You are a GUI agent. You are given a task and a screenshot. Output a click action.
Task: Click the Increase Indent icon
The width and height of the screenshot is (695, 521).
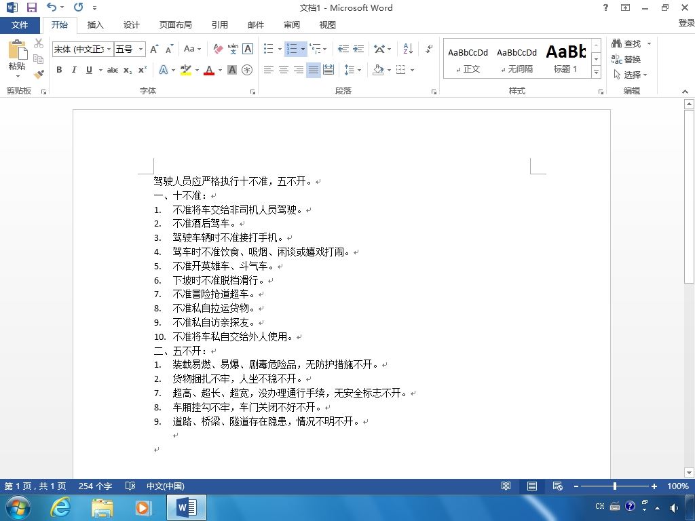[x=358, y=49]
